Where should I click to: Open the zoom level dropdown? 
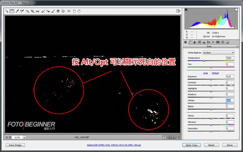click(x=24, y=137)
